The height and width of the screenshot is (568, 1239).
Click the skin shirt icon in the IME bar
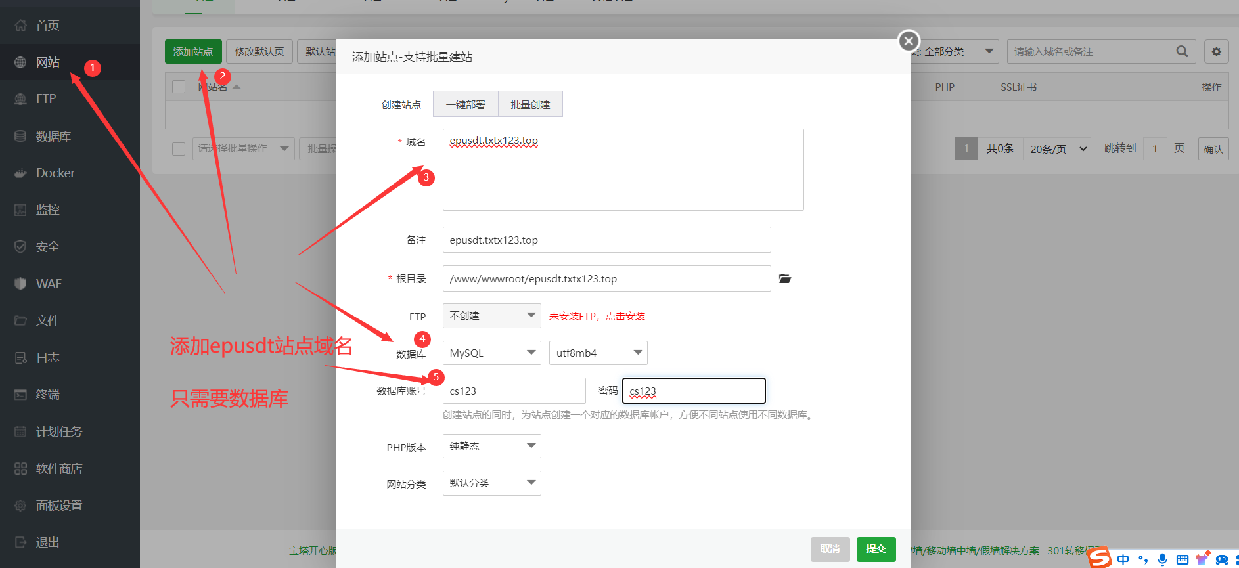point(1202,559)
